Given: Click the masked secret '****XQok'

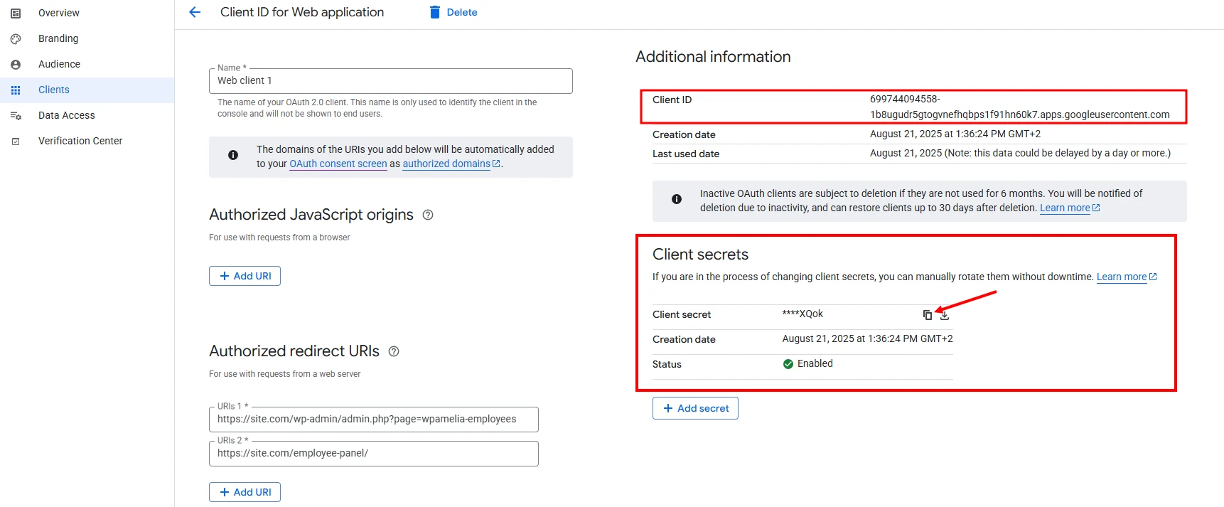Looking at the screenshot, I should tap(802, 314).
